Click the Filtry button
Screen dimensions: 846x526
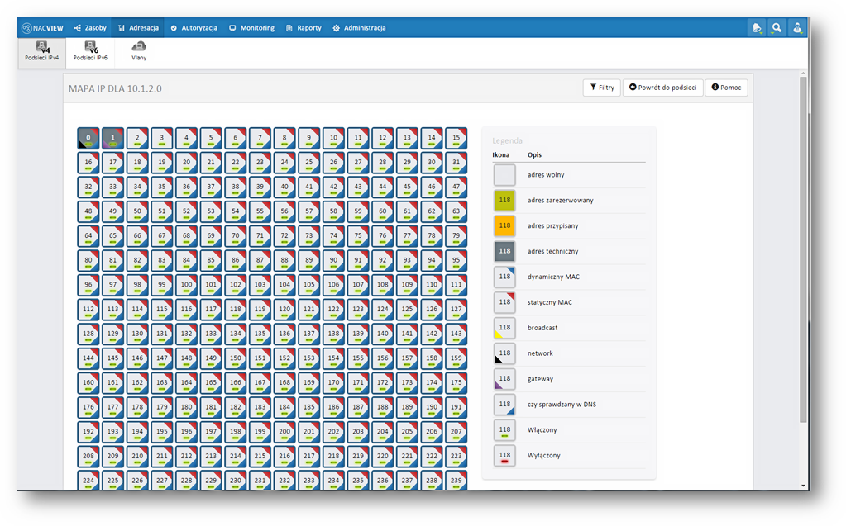(x=602, y=88)
